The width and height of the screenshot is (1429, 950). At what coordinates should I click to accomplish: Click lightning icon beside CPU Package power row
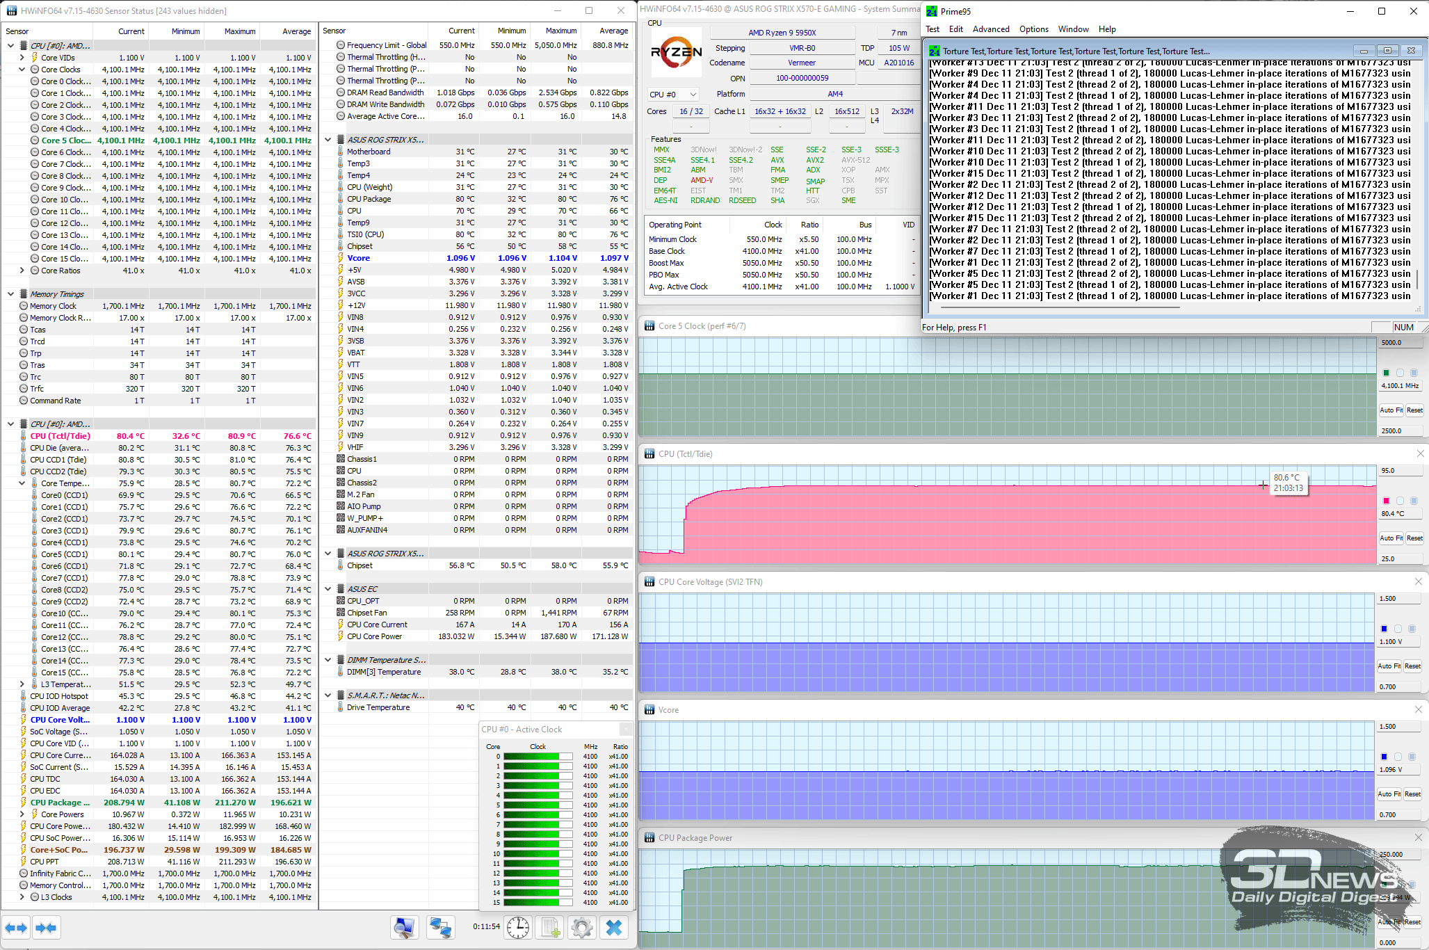[23, 803]
